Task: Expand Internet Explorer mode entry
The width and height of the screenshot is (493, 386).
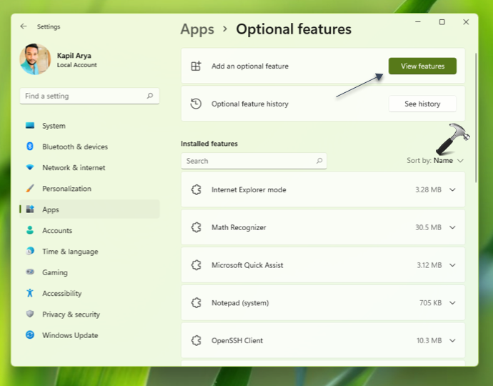Action: [x=452, y=189]
